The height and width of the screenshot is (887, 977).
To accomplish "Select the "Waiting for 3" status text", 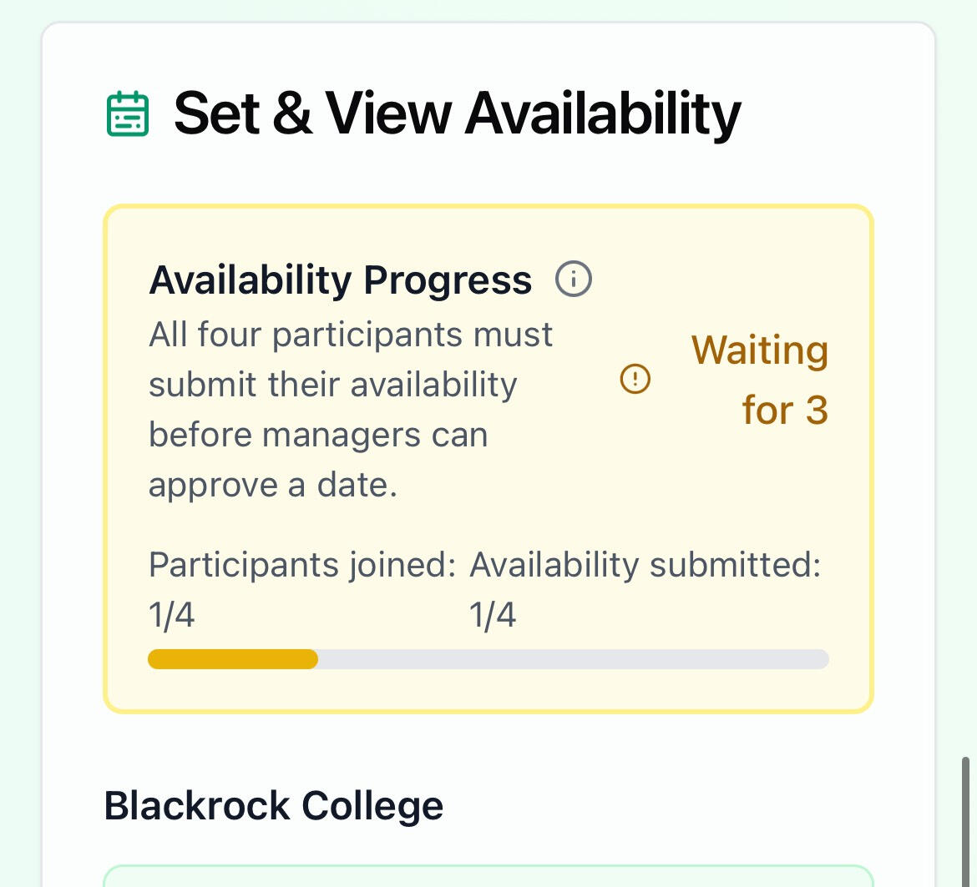I will click(x=760, y=381).
